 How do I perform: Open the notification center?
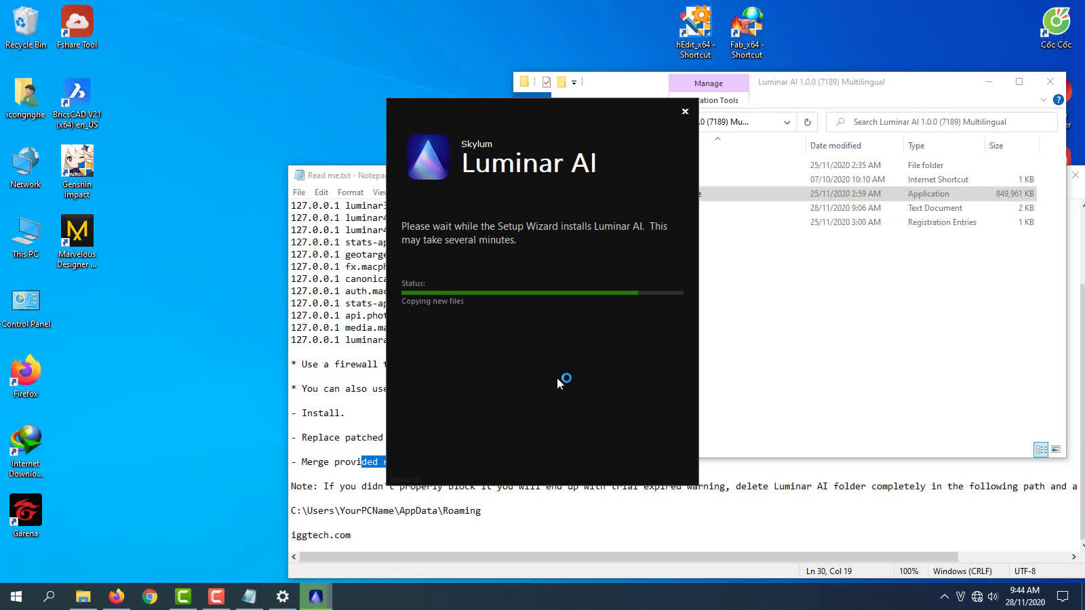[1063, 596]
